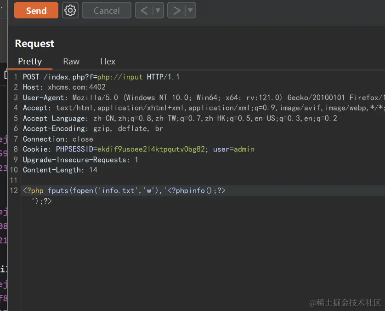
Task: Click the fputs(fopen('info.txt' payload line
Action: (124, 190)
